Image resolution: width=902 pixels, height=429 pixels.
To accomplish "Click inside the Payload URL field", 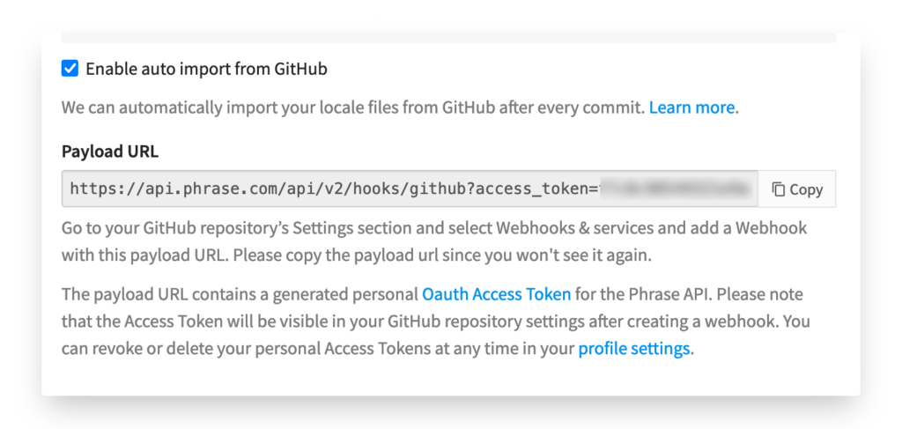I will (x=410, y=189).
